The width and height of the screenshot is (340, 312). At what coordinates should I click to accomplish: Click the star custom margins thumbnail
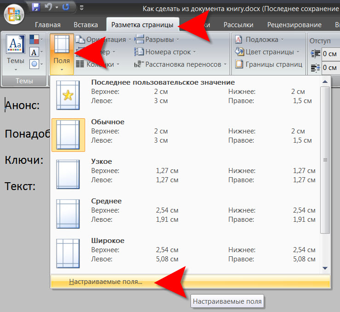[x=68, y=95]
